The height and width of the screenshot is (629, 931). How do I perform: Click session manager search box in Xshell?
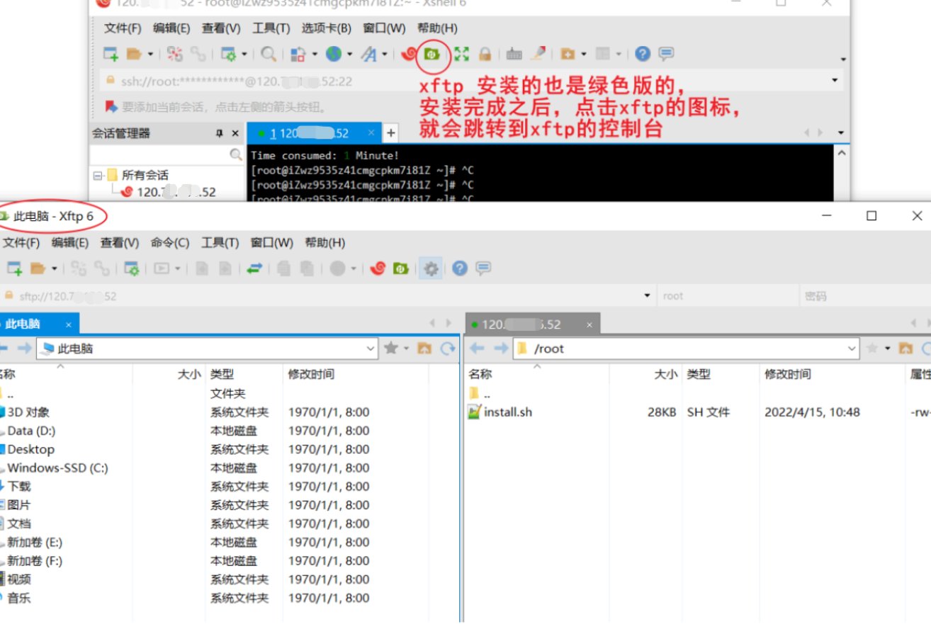pos(167,154)
